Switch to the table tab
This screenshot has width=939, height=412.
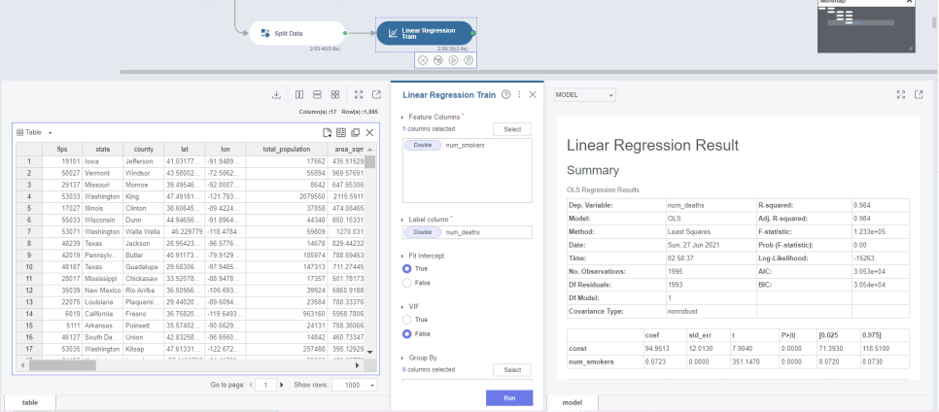pyautogui.click(x=30, y=403)
